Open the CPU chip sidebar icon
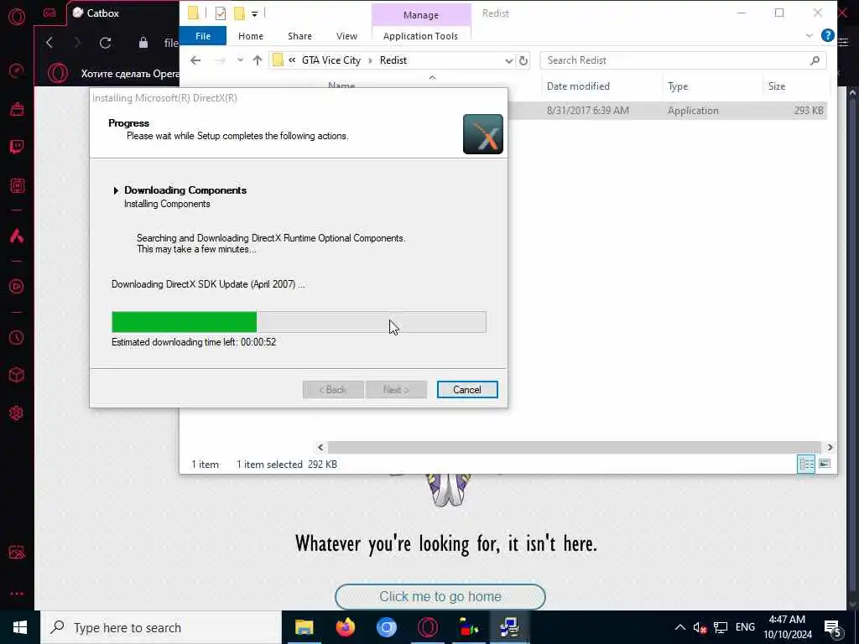 point(17,185)
